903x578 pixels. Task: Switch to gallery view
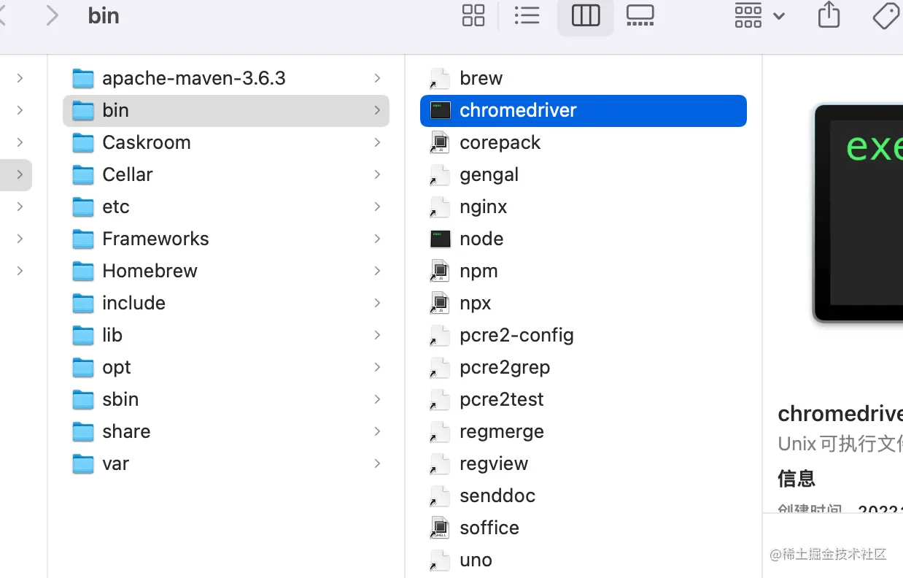640,15
